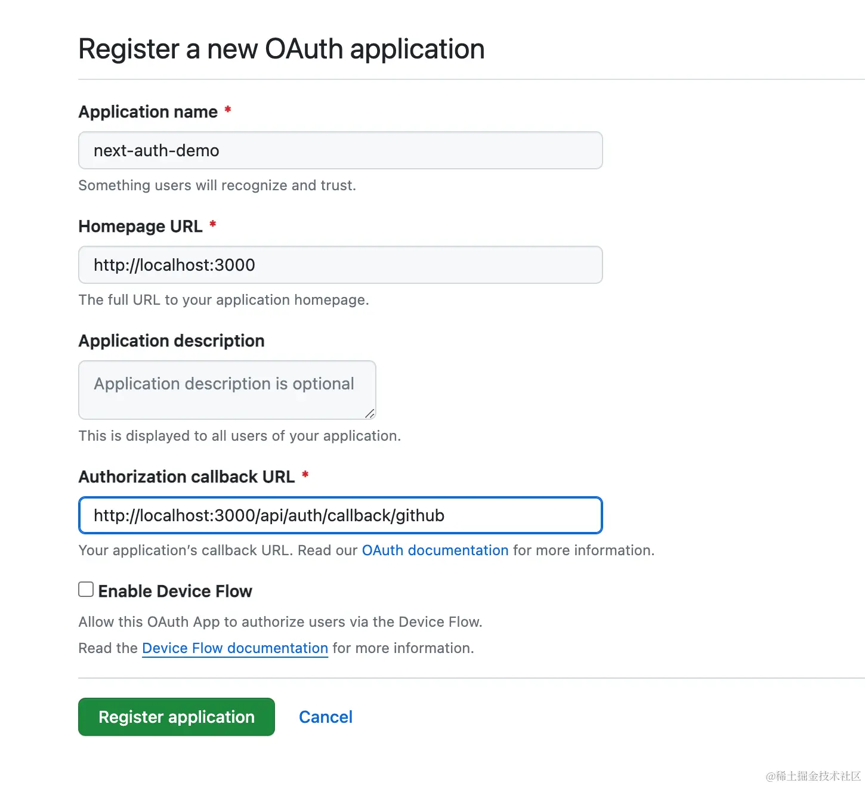The width and height of the screenshot is (865, 786).
Task: Click the red asterisk beside Homepage URL
Action: click(x=212, y=225)
